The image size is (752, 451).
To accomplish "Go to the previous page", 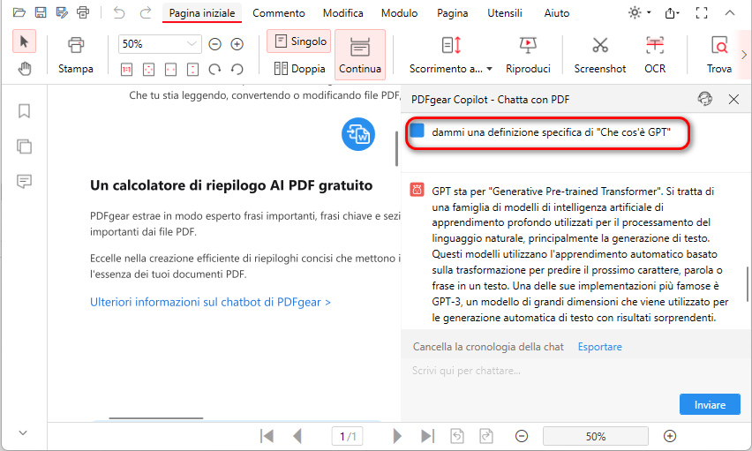I will (297, 436).
